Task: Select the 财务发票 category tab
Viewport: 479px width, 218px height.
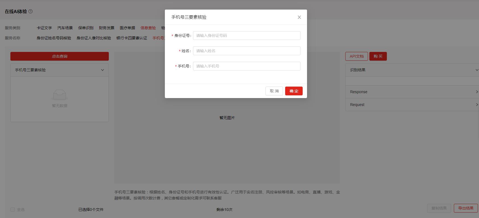Action: pos(107,28)
